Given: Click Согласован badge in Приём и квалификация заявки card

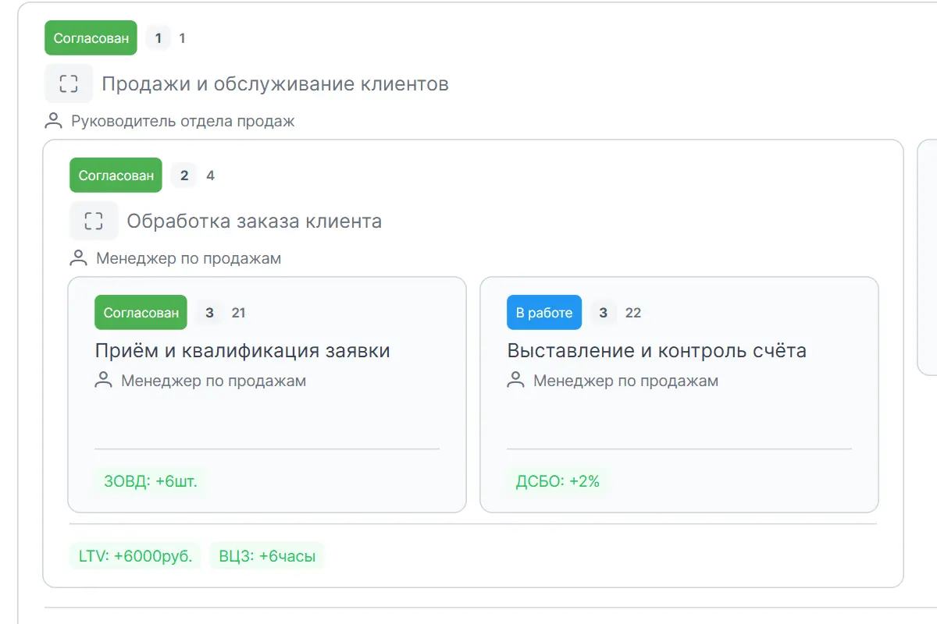Looking at the screenshot, I should pyautogui.click(x=141, y=313).
